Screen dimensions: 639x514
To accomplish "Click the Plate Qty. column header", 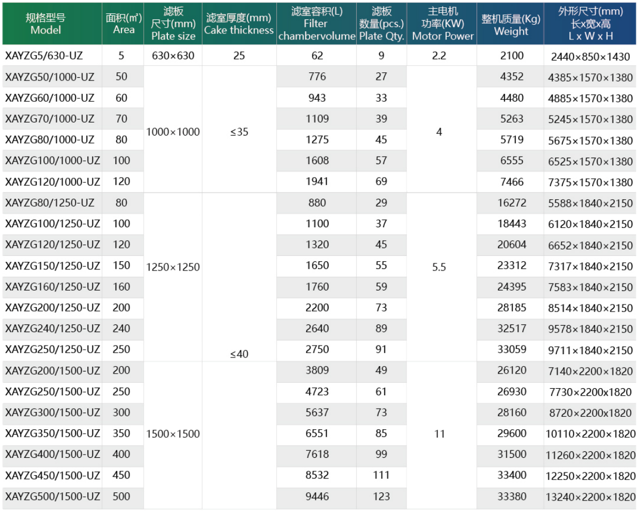I will (x=382, y=24).
